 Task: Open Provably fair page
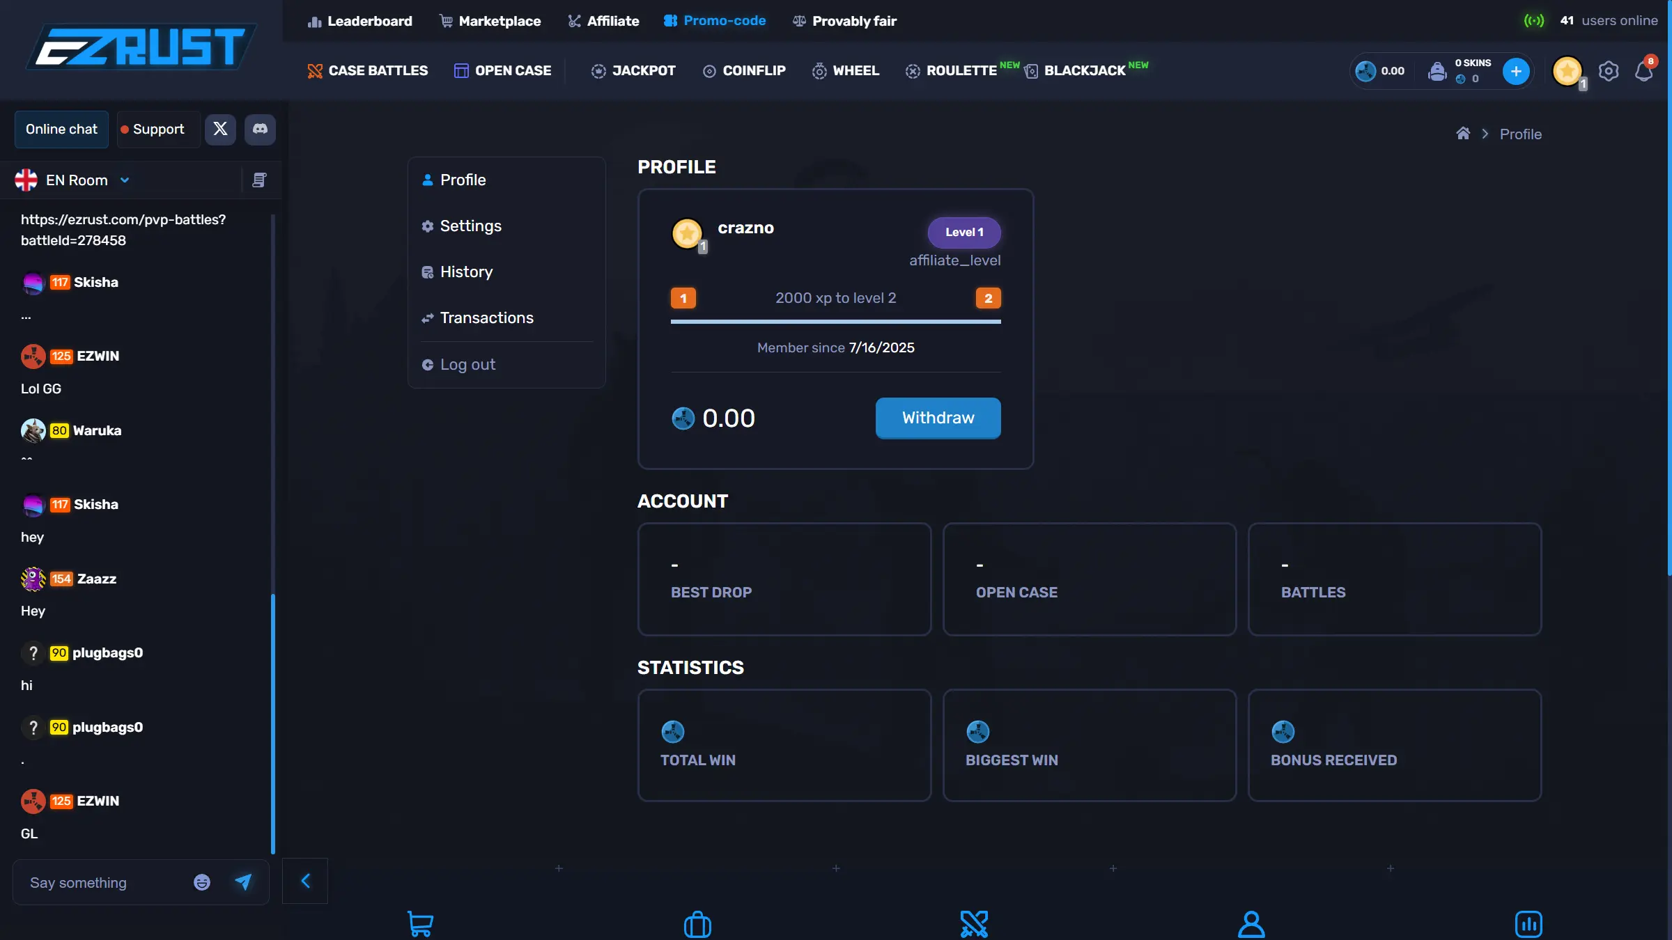[844, 21]
